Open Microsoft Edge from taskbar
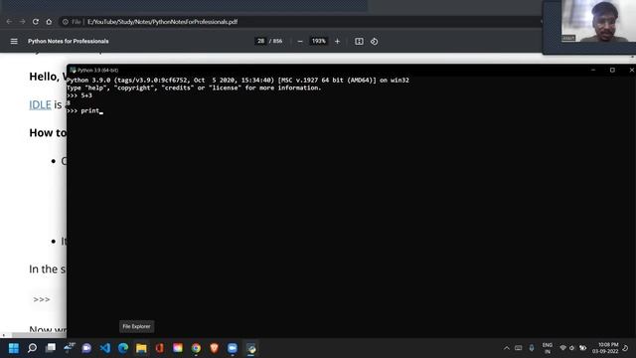Viewport: 636px width, 358px height. (x=123, y=348)
